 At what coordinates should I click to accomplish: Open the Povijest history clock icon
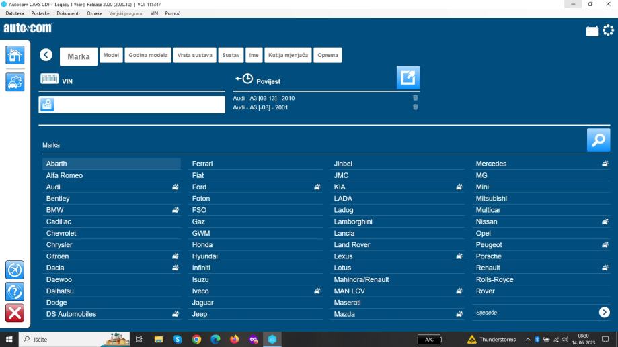tap(244, 79)
